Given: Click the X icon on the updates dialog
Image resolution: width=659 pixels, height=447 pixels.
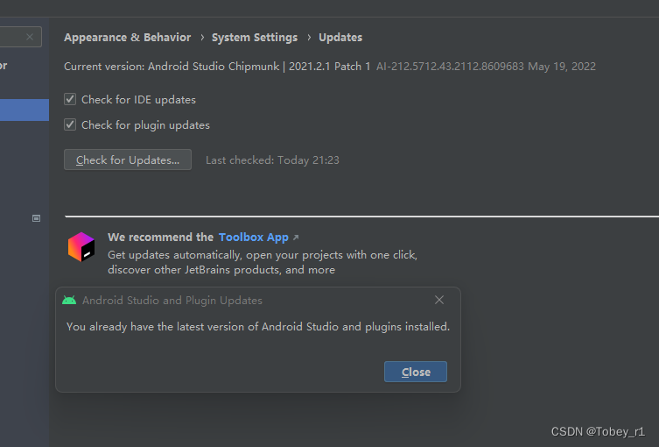Looking at the screenshot, I should [439, 300].
